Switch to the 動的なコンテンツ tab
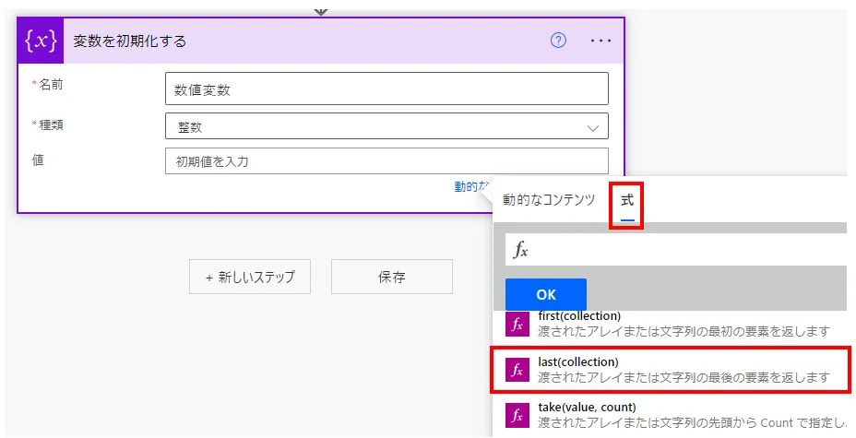Screen dimensions: 856x438 (549, 200)
